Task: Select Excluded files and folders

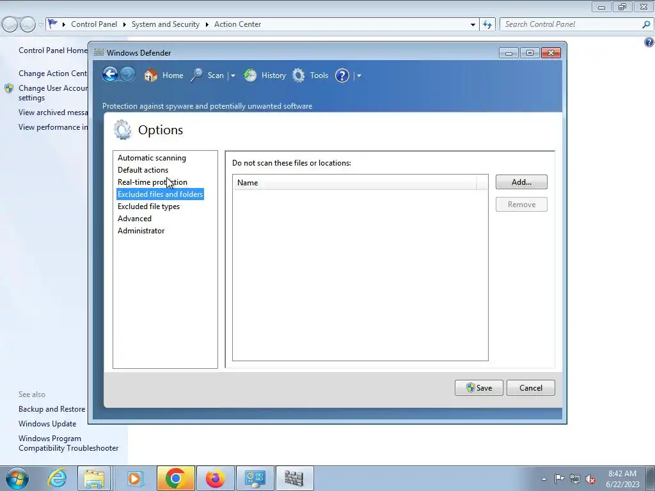Action: tap(160, 194)
